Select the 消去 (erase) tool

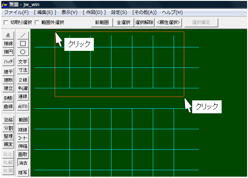[23, 163]
